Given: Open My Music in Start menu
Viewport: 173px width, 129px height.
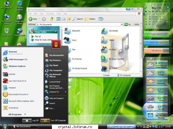Looking at the screenshot, I should (x=52, y=65).
